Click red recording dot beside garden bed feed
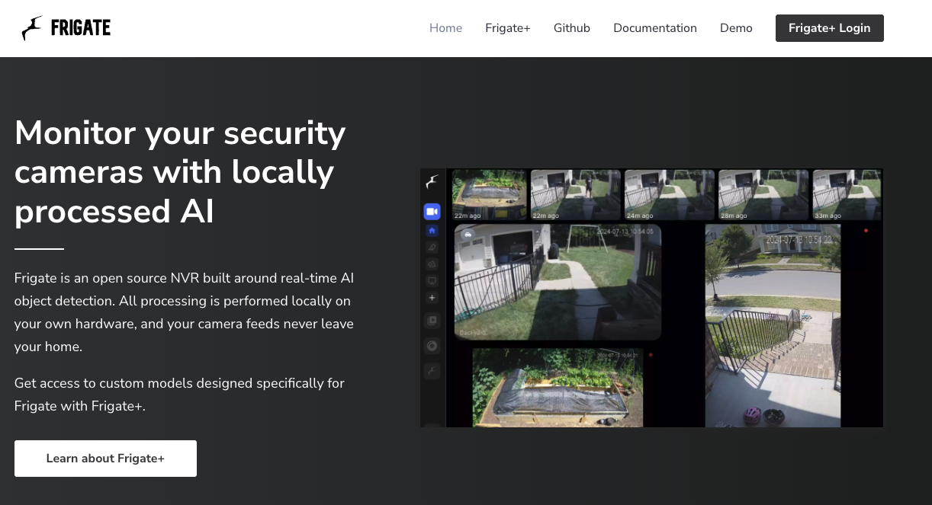The height and width of the screenshot is (505, 932). pyautogui.click(x=651, y=355)
